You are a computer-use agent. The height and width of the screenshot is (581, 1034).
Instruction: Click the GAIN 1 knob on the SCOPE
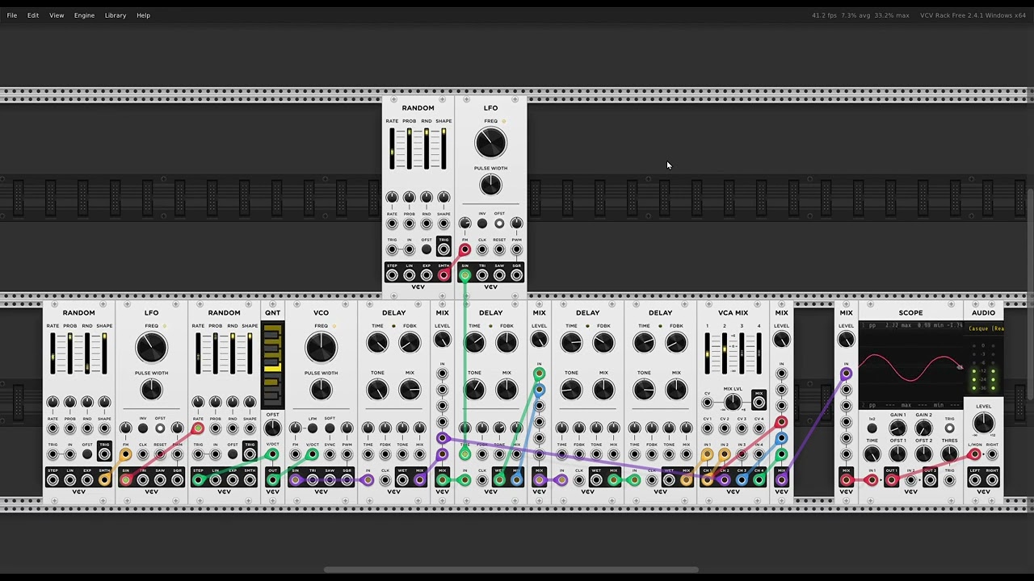897,428
